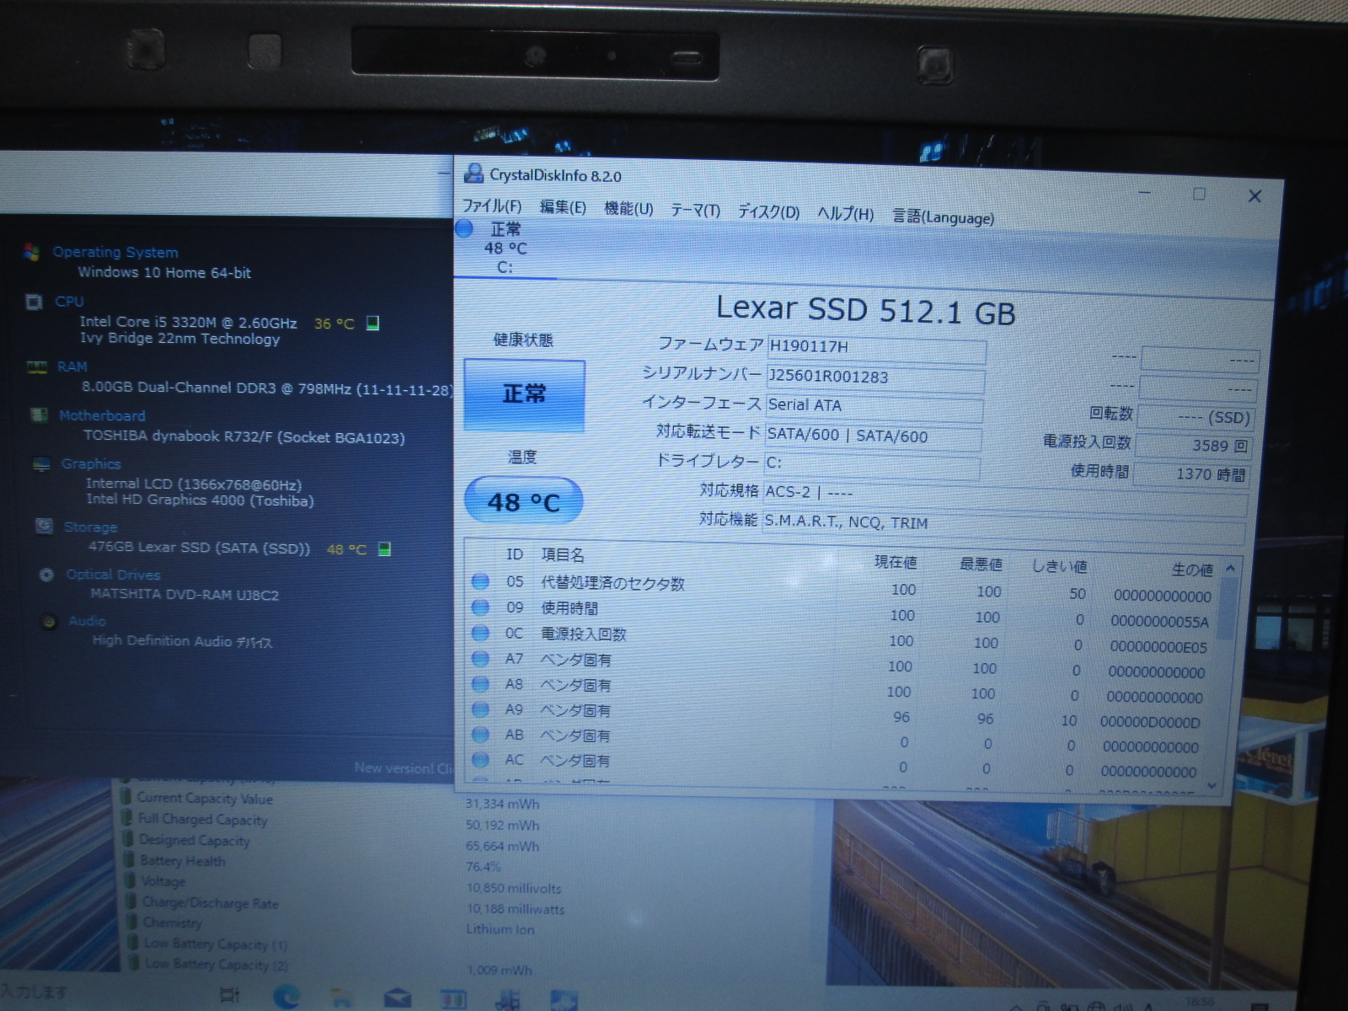Open the ファイル(F) menu
Screen dimensions: 1348x1011
491,206
